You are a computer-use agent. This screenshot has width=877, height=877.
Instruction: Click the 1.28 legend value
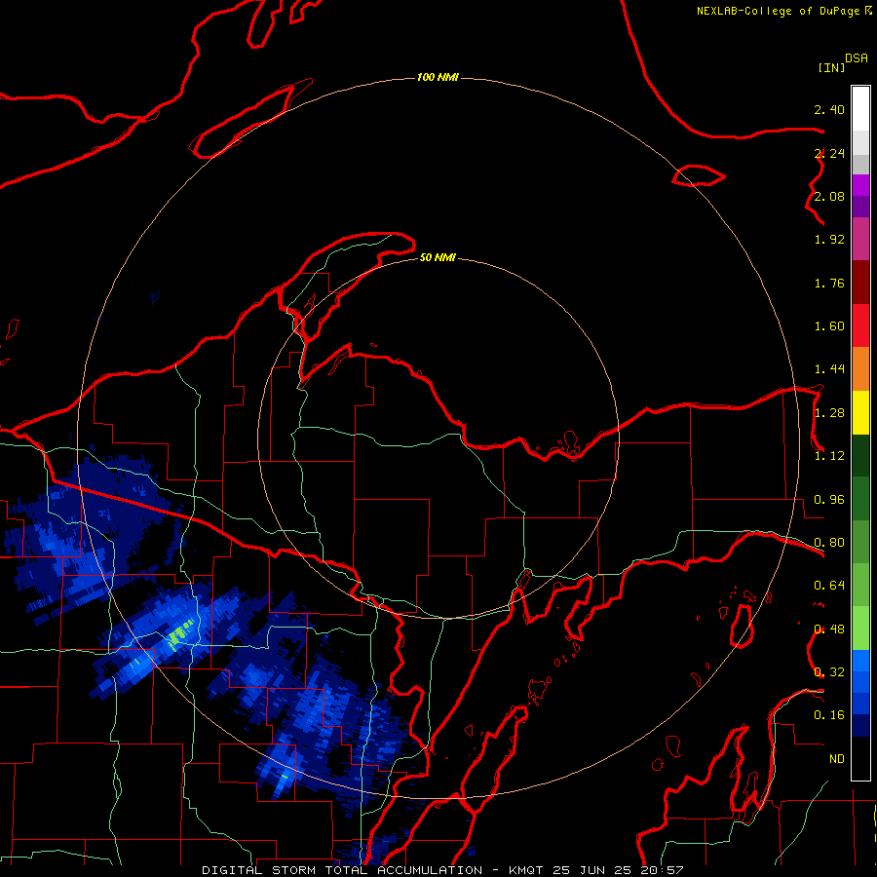click(x=829, y=413)
